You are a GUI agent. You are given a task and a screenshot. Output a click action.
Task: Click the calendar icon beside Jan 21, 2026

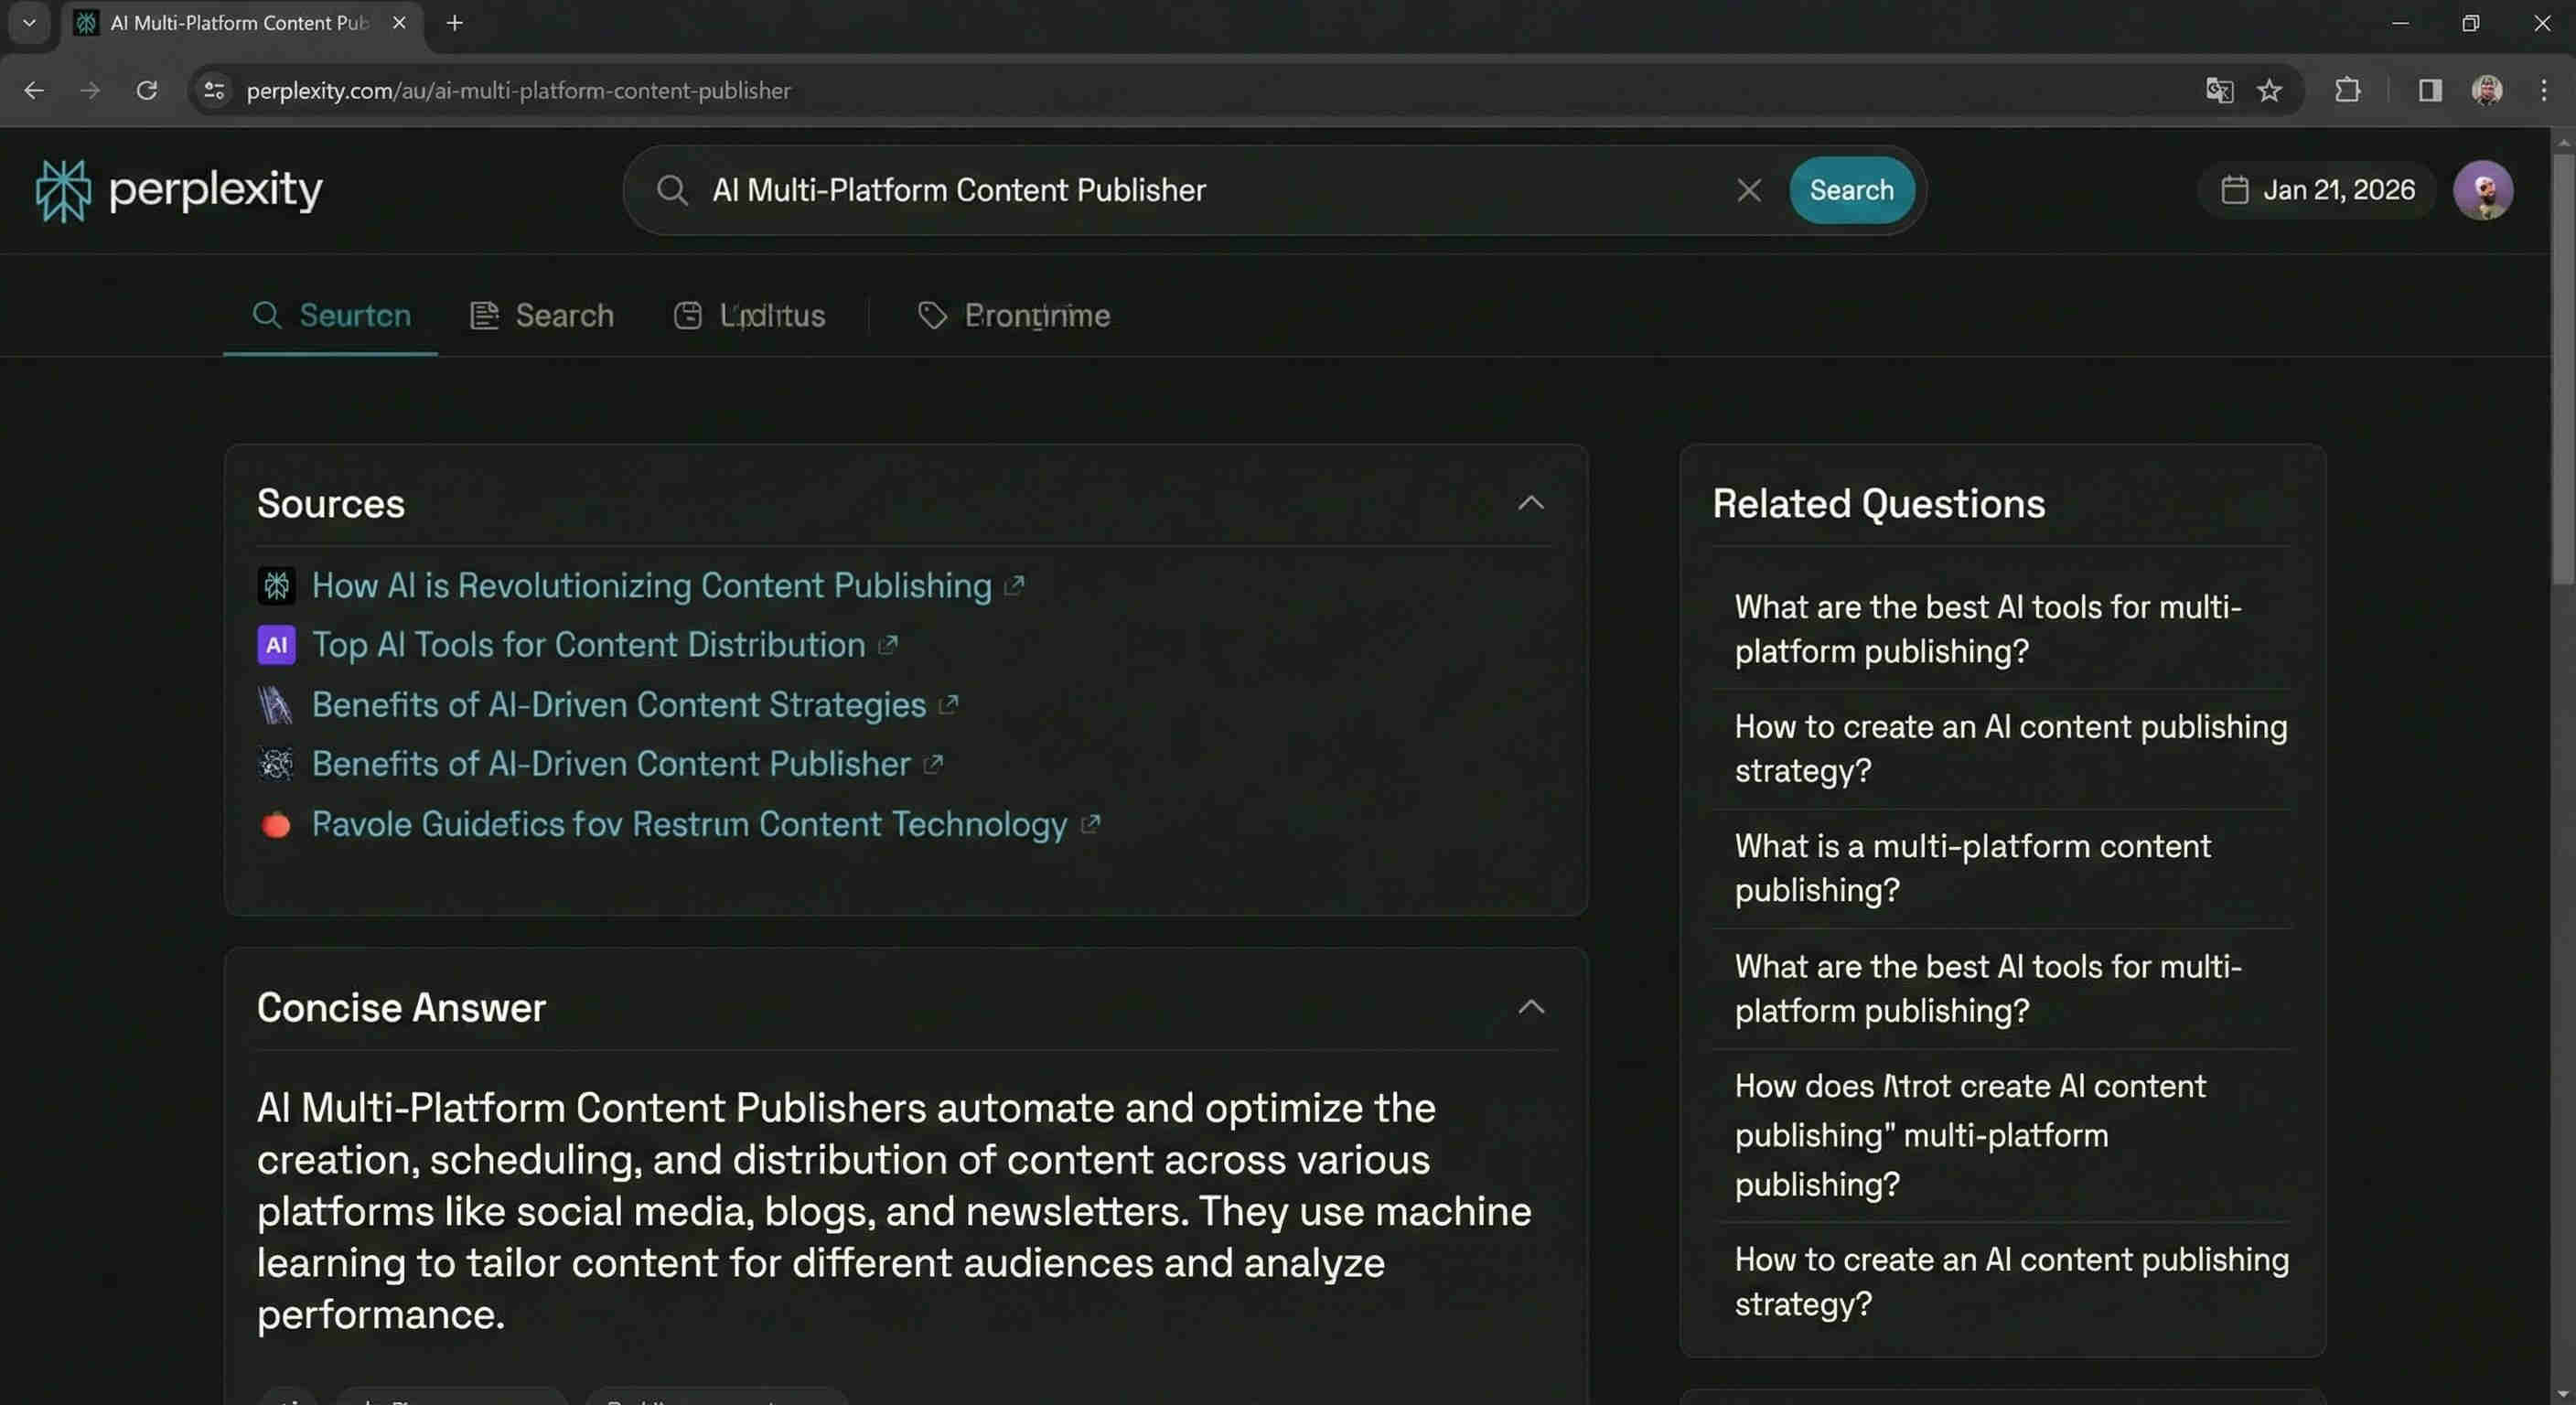2234,190
